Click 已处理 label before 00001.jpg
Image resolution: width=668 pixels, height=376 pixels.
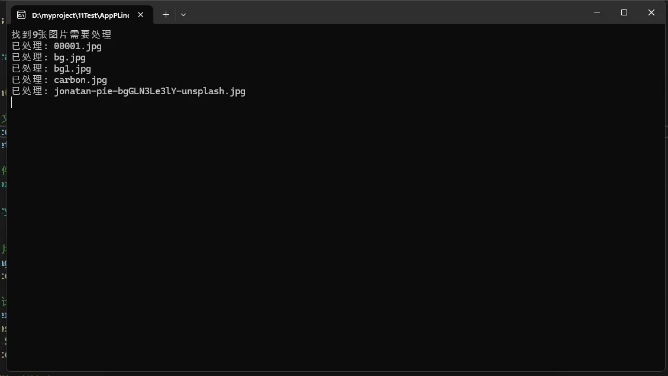click(27, 46)
